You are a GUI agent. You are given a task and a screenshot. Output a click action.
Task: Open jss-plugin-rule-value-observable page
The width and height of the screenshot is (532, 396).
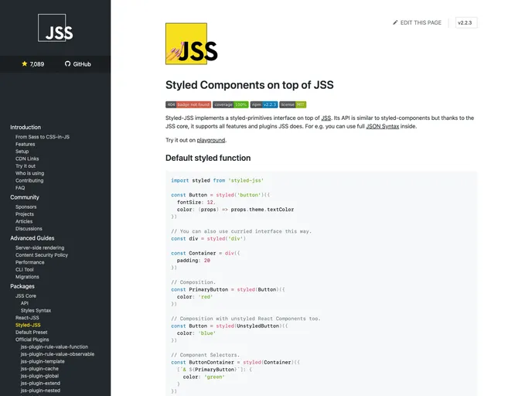click(x=57, y=354)
